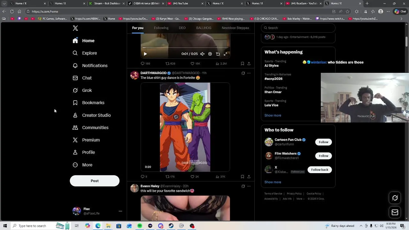Viewport: 409px width, 230px height.
Task: Open the Terms of Service link
Action: (273, 194)
